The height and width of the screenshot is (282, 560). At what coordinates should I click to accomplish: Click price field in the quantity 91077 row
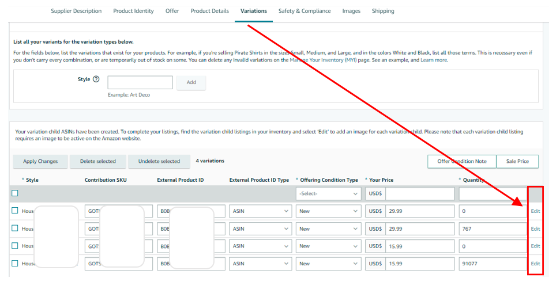pos(420,264)
